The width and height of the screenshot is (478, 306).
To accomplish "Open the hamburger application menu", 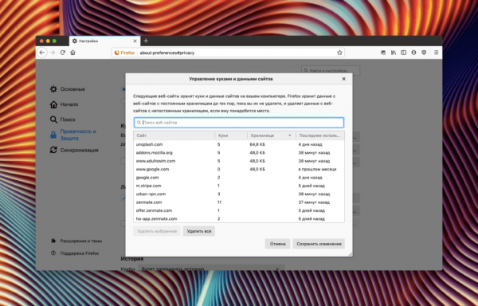I will pos(437,53).
